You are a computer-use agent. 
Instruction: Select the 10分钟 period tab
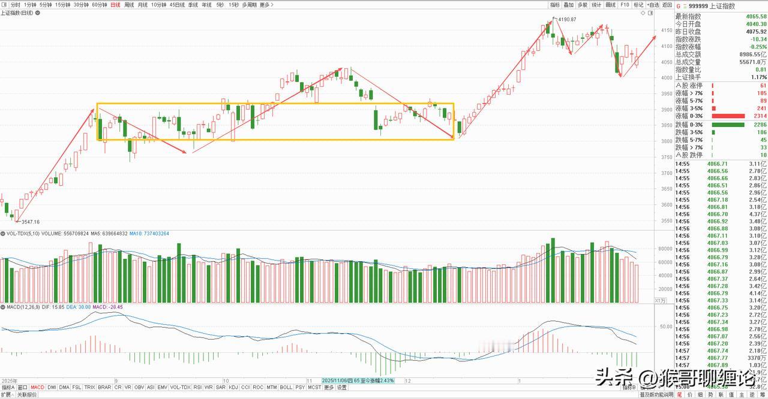[158, 5]
